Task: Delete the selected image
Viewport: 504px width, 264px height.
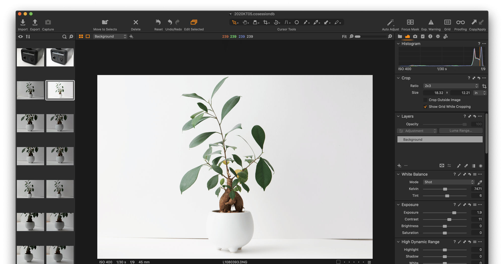Action: pyautogui.click(x=136, y=22)
